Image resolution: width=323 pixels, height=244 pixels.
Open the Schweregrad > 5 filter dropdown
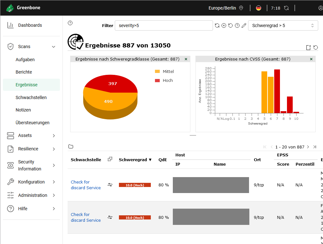click(283, 25)
